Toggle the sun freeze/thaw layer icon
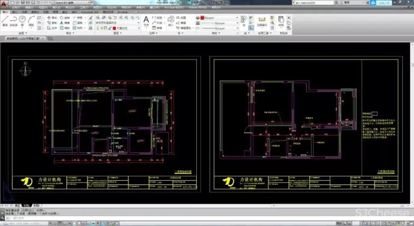414x226 pixels. click(x=101, y=28)
